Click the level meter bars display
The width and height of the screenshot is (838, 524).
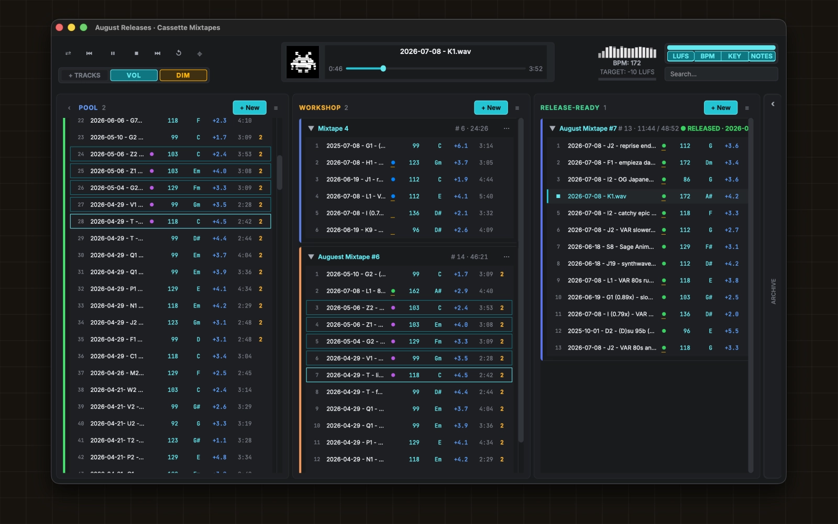point(627,52)
